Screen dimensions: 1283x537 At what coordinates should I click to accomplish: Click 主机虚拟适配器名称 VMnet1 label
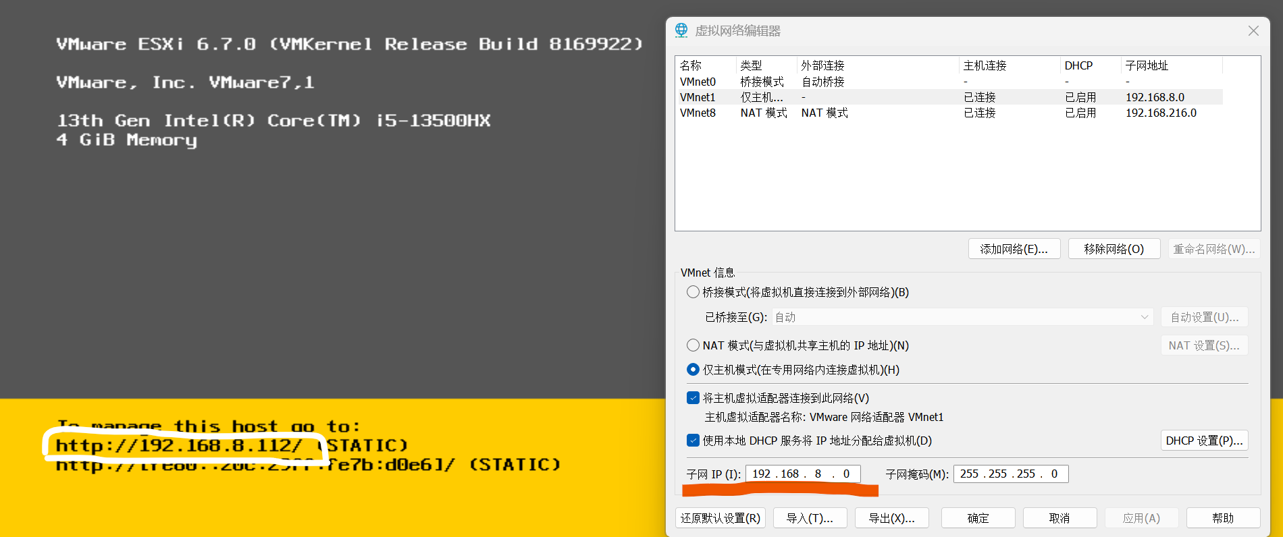pos(824,417)
